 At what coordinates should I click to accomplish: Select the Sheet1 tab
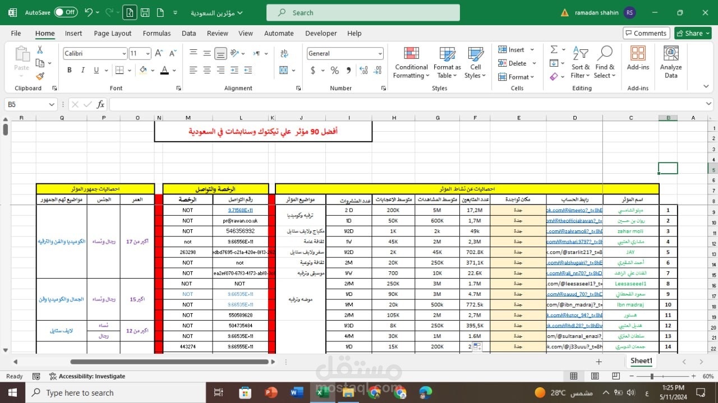pyautogui.click(x=641, y=361)
